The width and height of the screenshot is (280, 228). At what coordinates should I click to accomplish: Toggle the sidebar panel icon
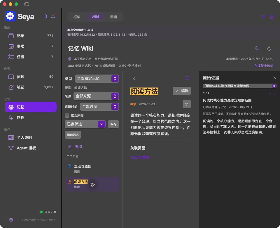[27, 4]
